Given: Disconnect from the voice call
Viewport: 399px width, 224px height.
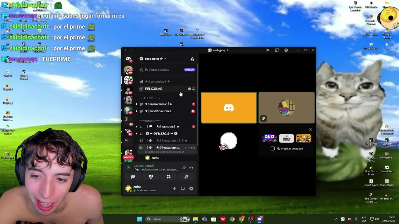Looking at the screenshot, I should click(191, 168).
